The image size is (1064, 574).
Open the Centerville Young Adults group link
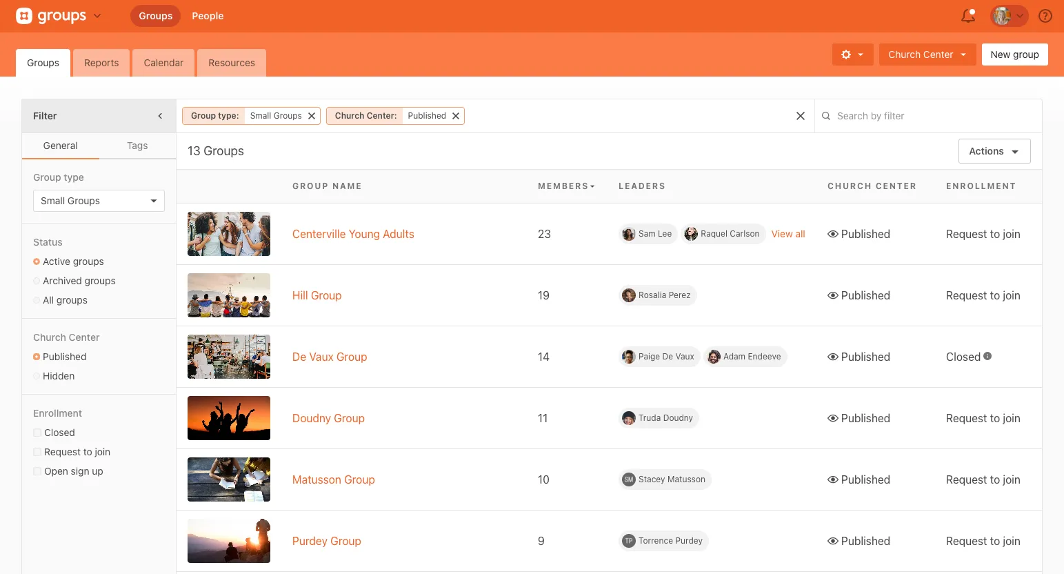(x=353, y=234)
